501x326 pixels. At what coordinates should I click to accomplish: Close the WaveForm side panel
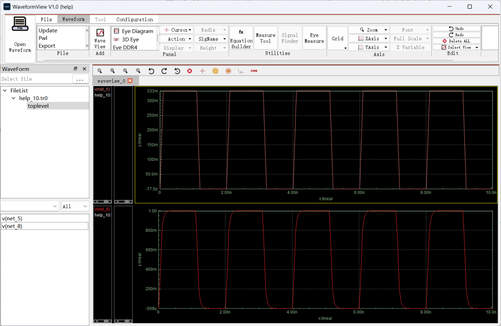(x=84, y=69)
